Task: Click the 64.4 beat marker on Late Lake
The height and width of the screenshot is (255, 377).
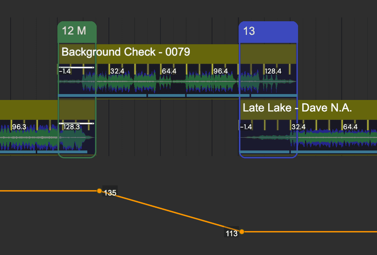Action: (x=350, y=126)
